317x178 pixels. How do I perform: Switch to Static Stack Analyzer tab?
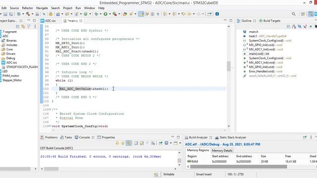(231, 137)
